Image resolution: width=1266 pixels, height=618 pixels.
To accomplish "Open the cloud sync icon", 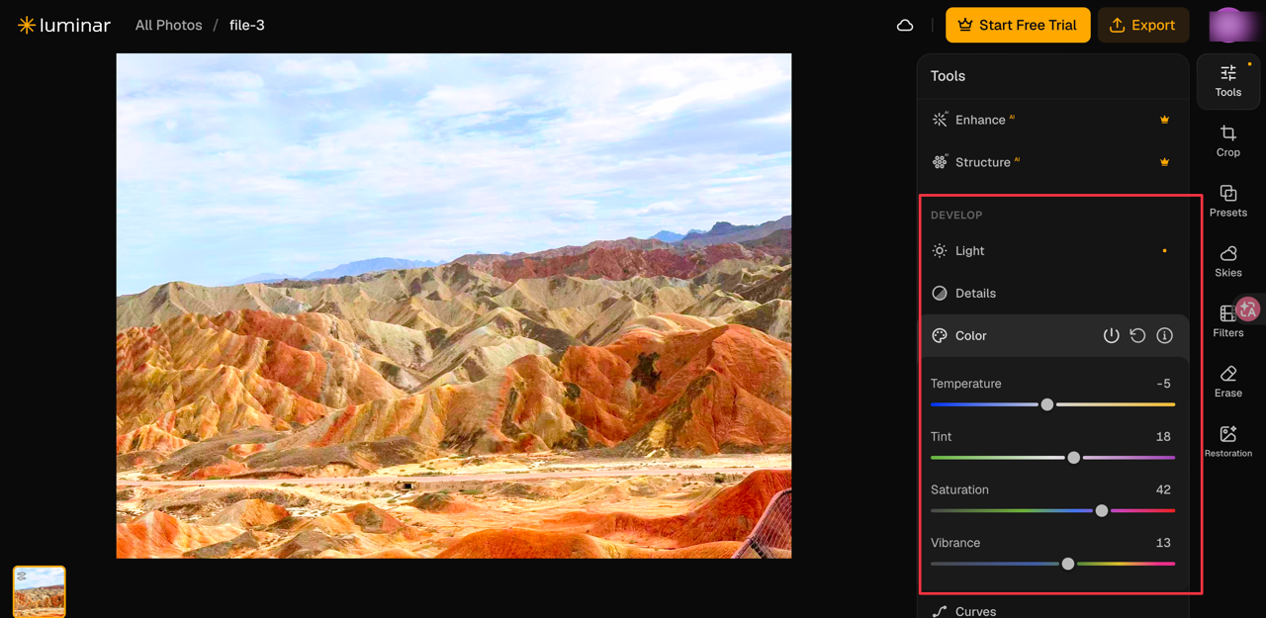I will (905, 26).
